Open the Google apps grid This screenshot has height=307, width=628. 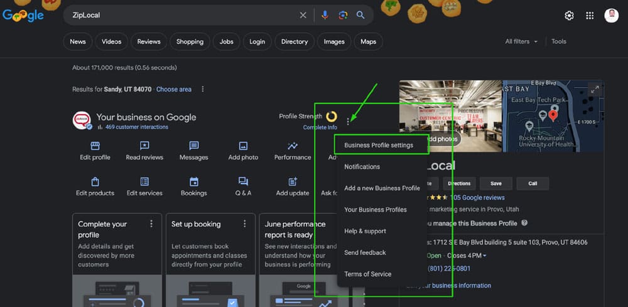point(590,16)
